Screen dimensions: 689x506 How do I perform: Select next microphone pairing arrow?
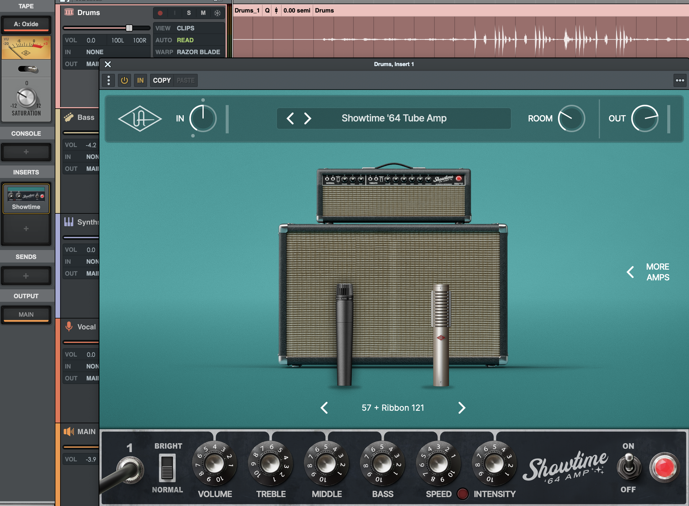coord(462,408)
